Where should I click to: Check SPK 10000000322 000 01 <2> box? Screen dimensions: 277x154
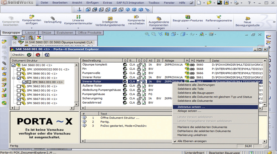[19, 69]
